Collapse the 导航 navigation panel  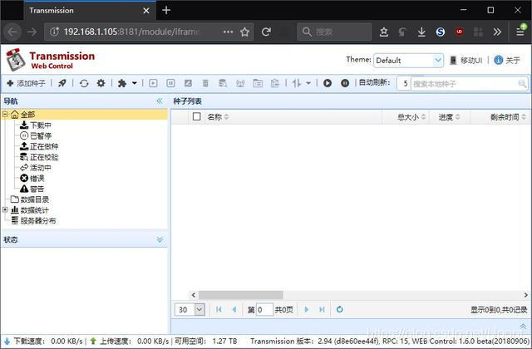point(160,101)
